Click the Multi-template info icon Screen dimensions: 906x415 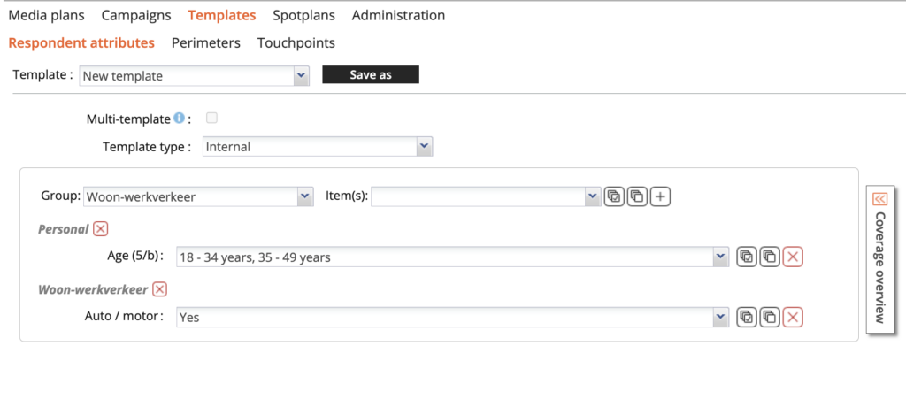coord(179,119)
